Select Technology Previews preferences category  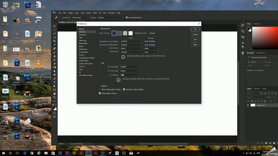(x=86, y=75)
